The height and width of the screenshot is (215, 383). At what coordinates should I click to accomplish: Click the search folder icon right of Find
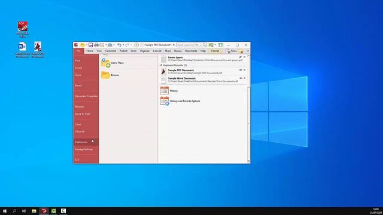241,51
